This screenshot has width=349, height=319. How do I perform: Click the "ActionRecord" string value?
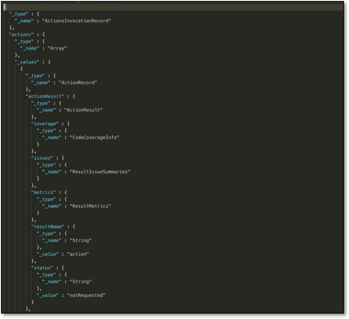click(x=78, y=82)
